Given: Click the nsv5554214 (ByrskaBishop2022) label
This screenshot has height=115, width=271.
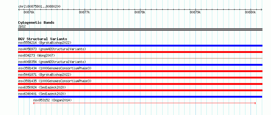Looking at the screenshot, I should click(45, 43).
